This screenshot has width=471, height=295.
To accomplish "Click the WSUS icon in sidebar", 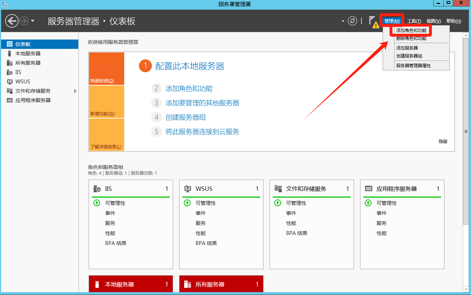I will pyautogui.click(x=10, y=82).
